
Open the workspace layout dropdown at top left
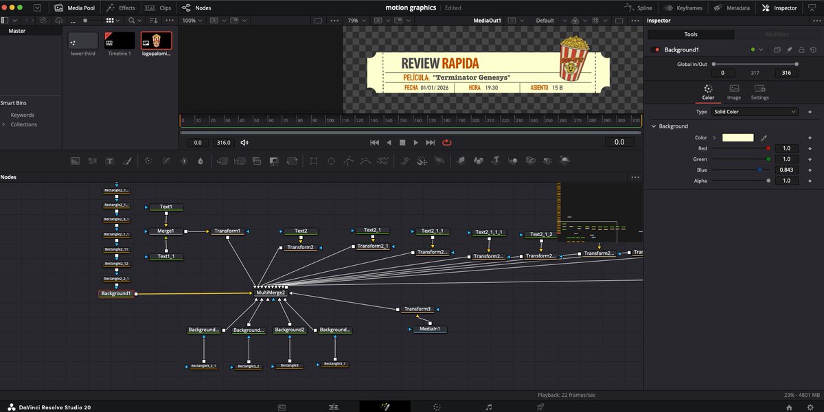tap(36, 8)
